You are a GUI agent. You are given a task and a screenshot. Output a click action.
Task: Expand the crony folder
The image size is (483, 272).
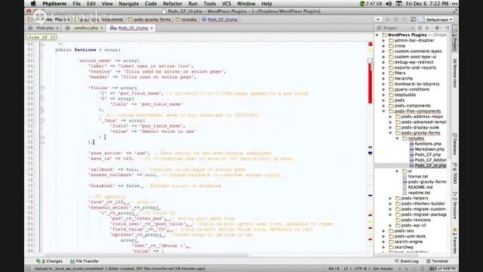click(x=384, y=46)
